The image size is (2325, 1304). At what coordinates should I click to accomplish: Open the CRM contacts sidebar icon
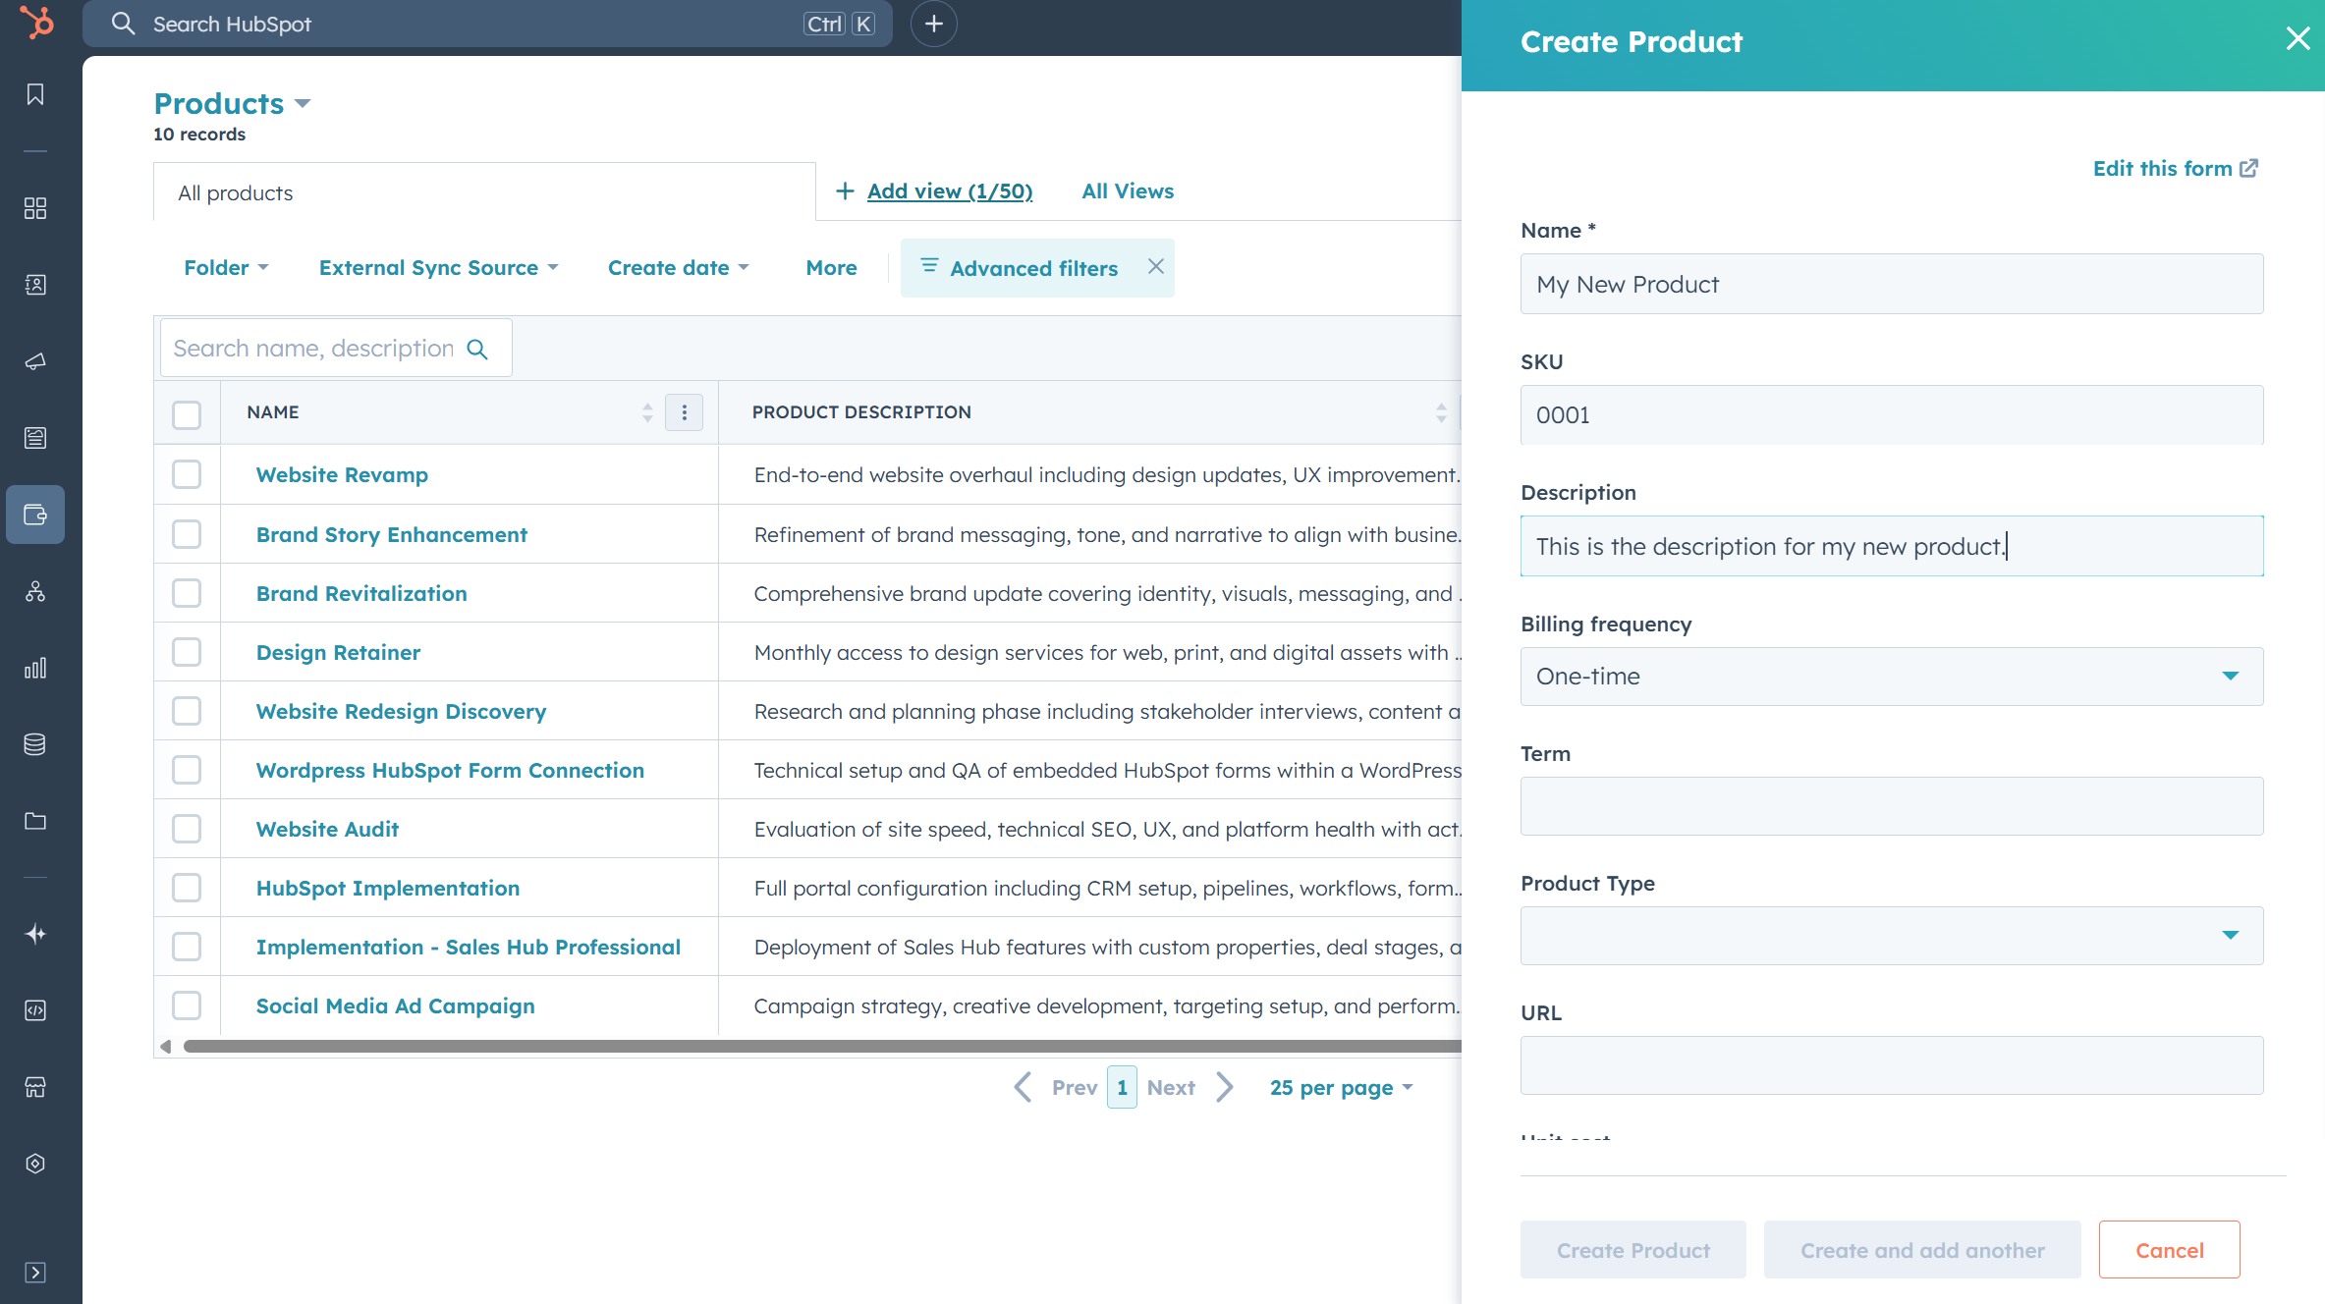35,285
